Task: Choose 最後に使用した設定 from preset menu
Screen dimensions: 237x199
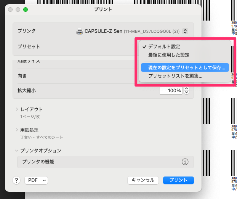Action: pyautogui.click(x=168, y=55)
